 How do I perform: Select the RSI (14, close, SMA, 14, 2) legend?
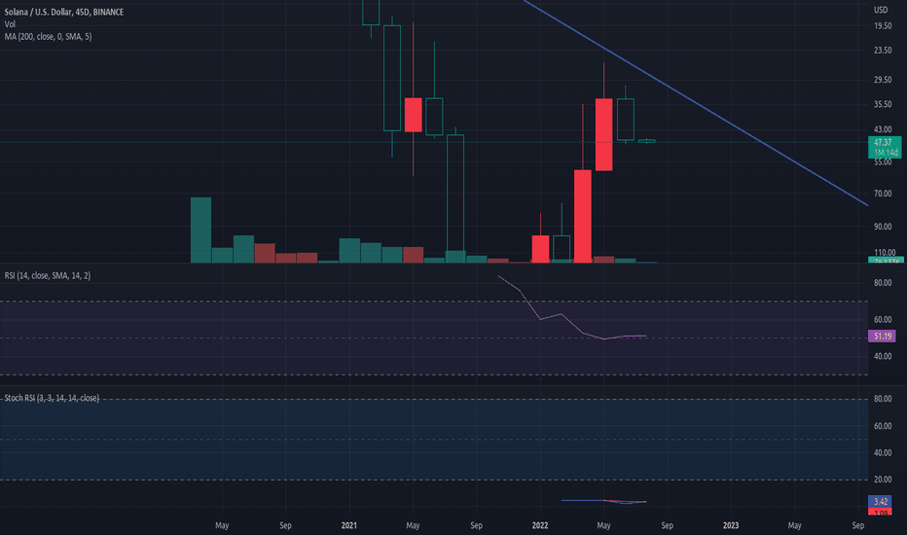(48, 275)
